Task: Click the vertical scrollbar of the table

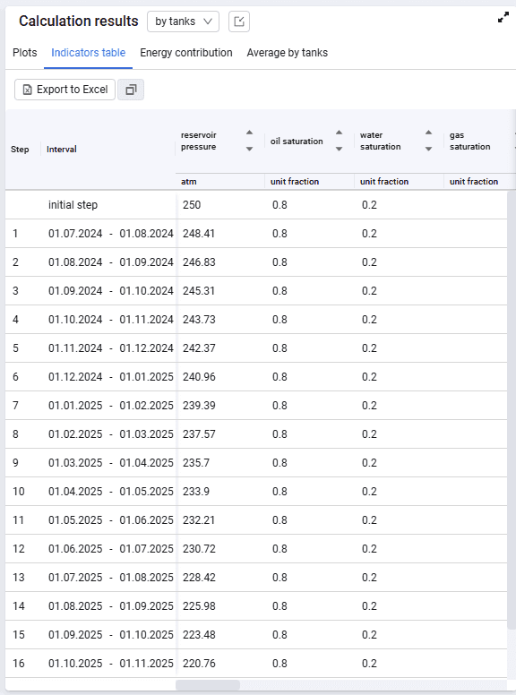Action: (x=512, y=410)
